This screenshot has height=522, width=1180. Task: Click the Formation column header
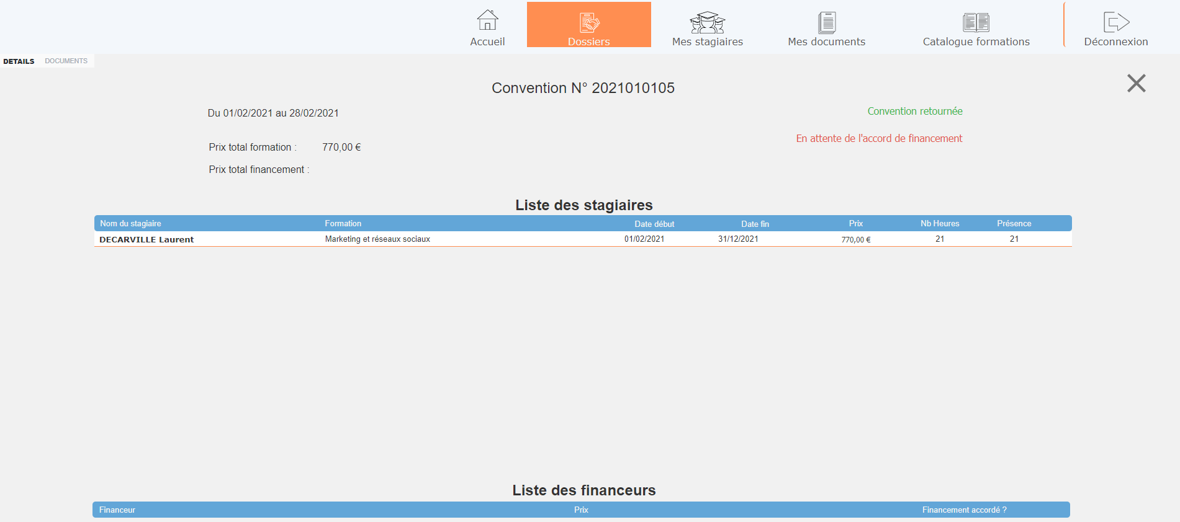pyautogui.click(x=343, y=224)
